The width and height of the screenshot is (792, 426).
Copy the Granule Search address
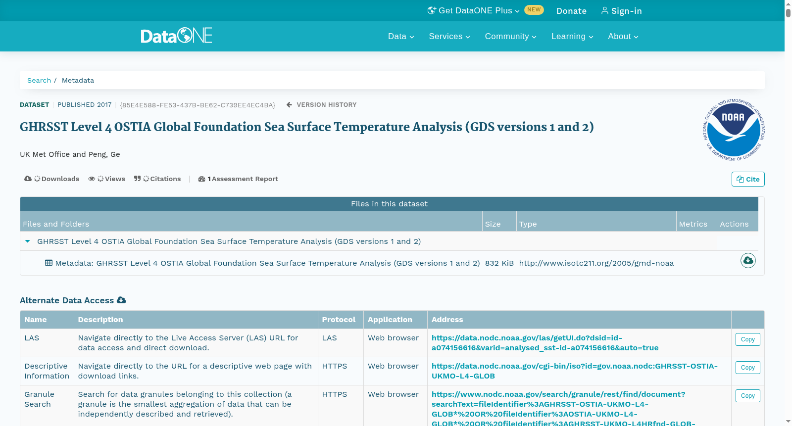pyautogui.click(x=747, y=396)
